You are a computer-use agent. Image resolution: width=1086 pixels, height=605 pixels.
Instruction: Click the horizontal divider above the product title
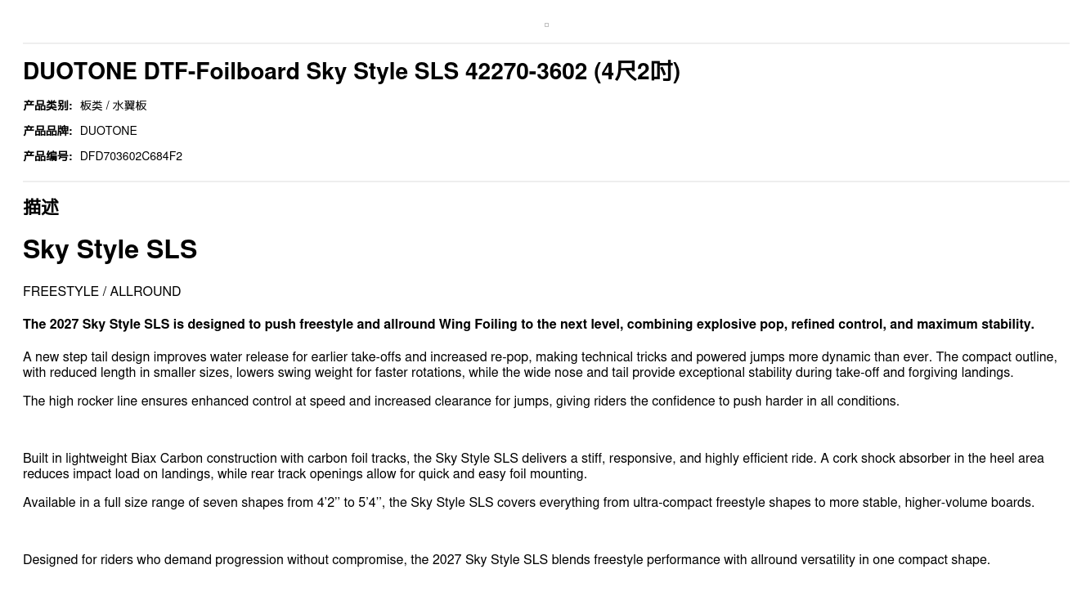tap(546, 43)
